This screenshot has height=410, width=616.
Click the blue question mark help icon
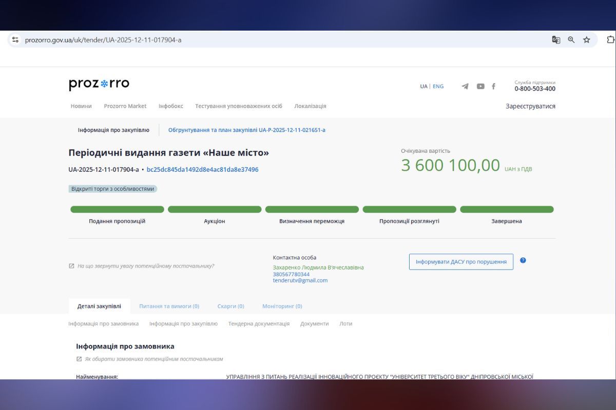pos(523,260)
